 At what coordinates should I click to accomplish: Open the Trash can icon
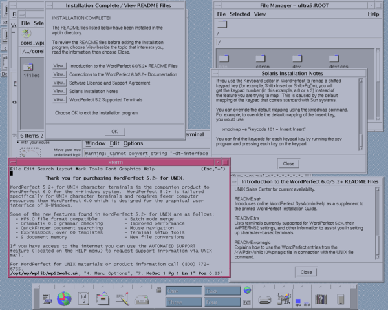click(341, 299)
